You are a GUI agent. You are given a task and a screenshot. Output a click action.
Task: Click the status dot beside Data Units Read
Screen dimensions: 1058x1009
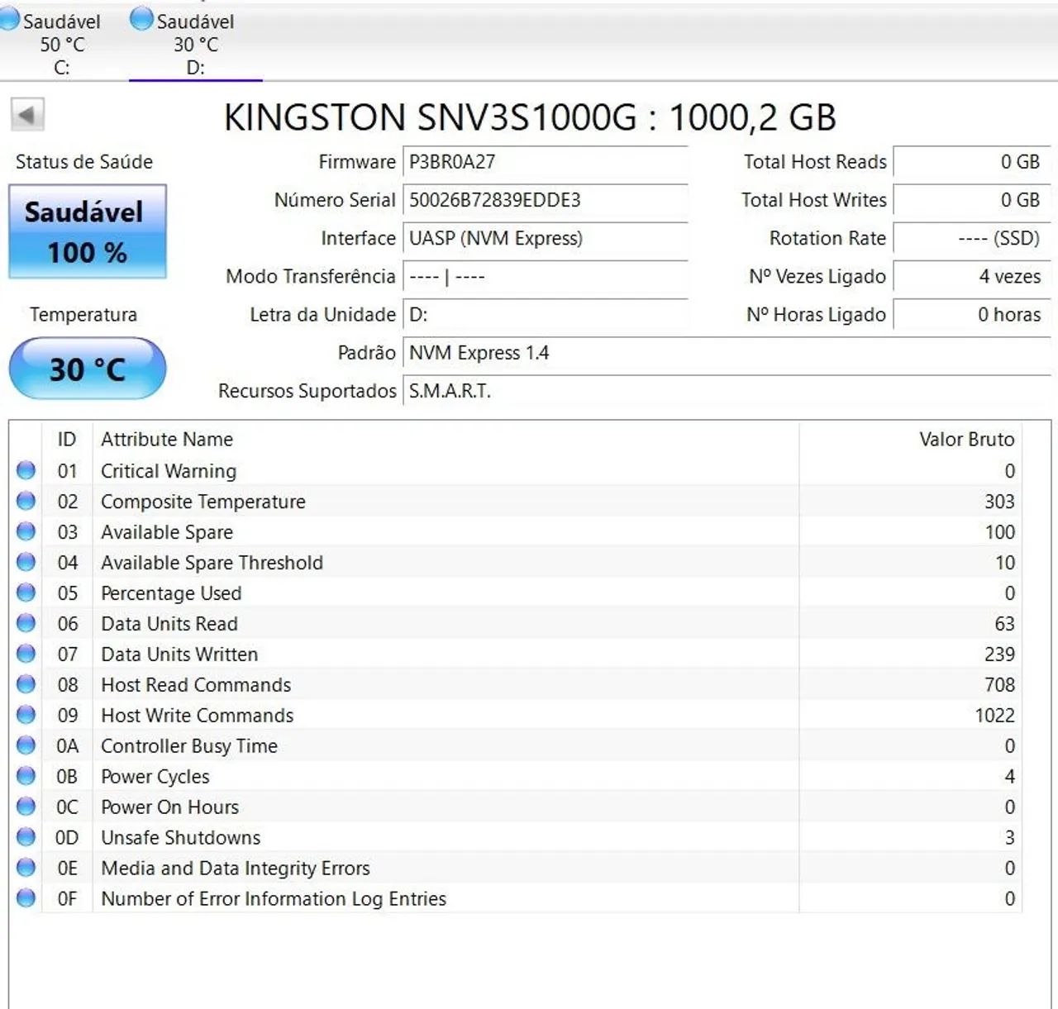(26, 623)
